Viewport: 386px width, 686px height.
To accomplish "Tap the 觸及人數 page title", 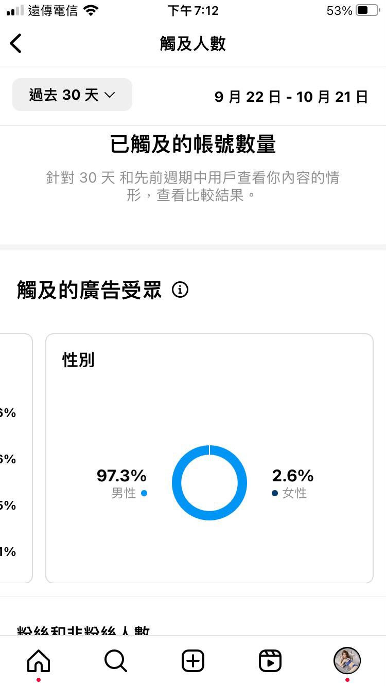I will [193, 44].
